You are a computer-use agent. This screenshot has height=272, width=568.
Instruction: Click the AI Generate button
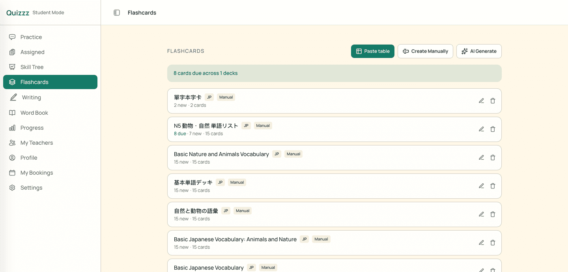click(479, 51)
